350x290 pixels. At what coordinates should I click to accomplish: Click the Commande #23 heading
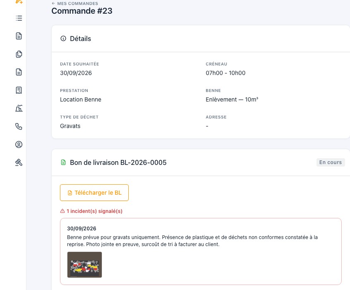pyautogui.click(x=82, y=11)
